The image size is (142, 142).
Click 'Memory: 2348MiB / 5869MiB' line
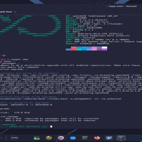point(87,44)
